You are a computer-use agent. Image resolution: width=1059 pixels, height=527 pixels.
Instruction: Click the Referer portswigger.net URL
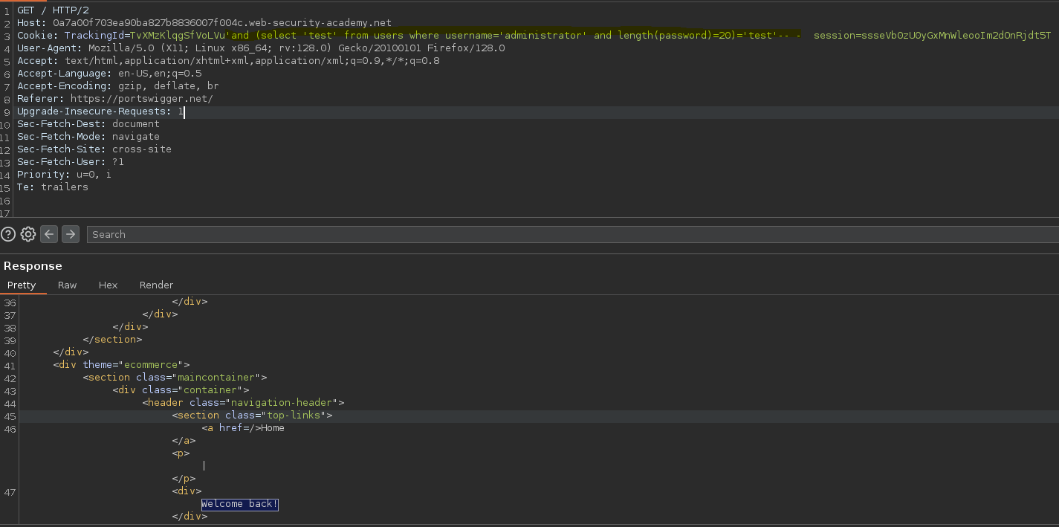(142, 99)
